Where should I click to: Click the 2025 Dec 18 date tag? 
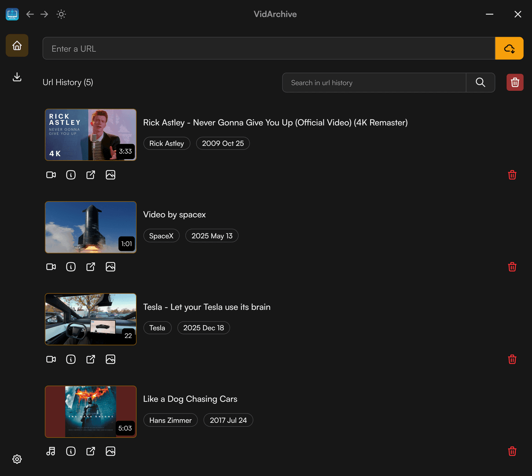(204, 328)
